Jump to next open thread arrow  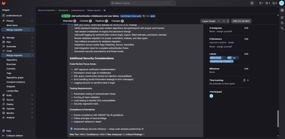224,21
